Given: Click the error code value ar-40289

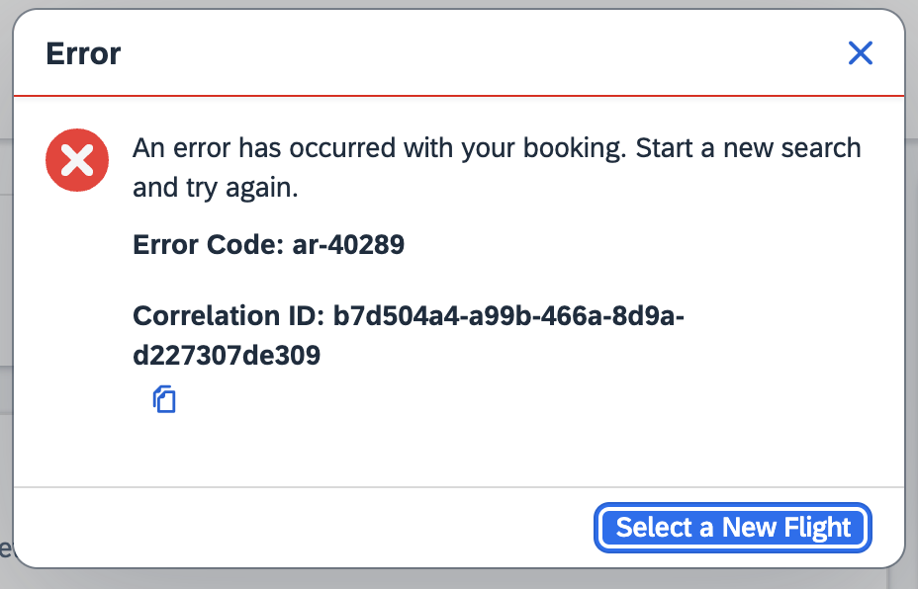Looking at the screenshot, I should pyautogui.click(x=348, y=244).
